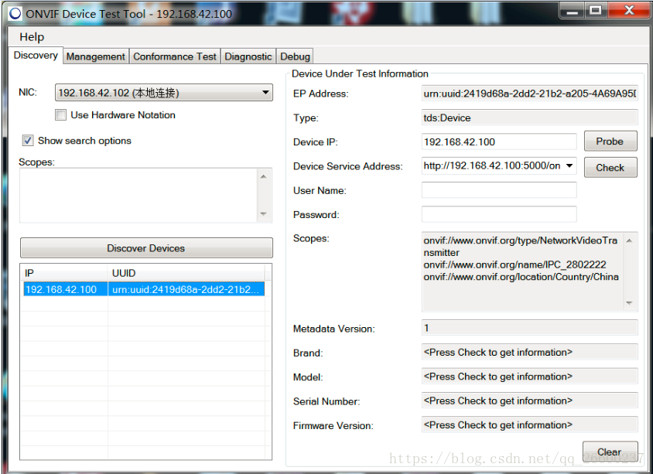Click the Check button
The height and width of the screenshot is (474, 653).
610,167
